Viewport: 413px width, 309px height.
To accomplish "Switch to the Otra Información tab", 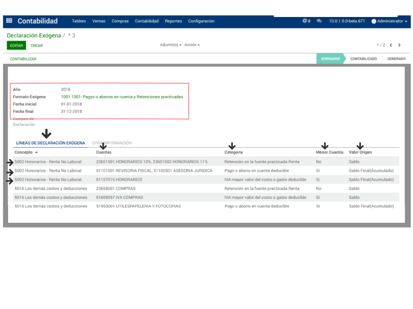I will tap(112, 143).
